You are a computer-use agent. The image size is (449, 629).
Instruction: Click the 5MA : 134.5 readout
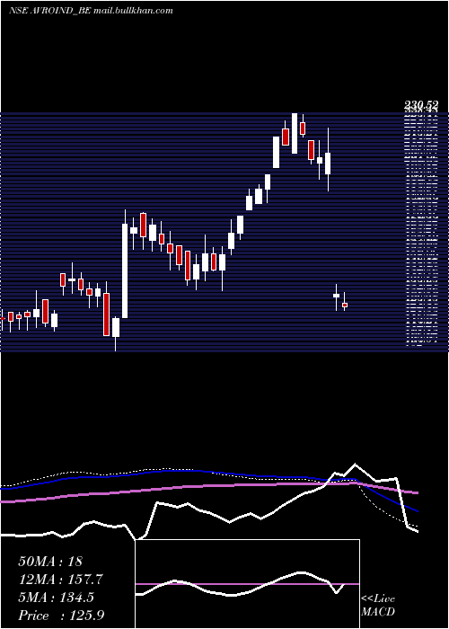(x=56, y=598)
